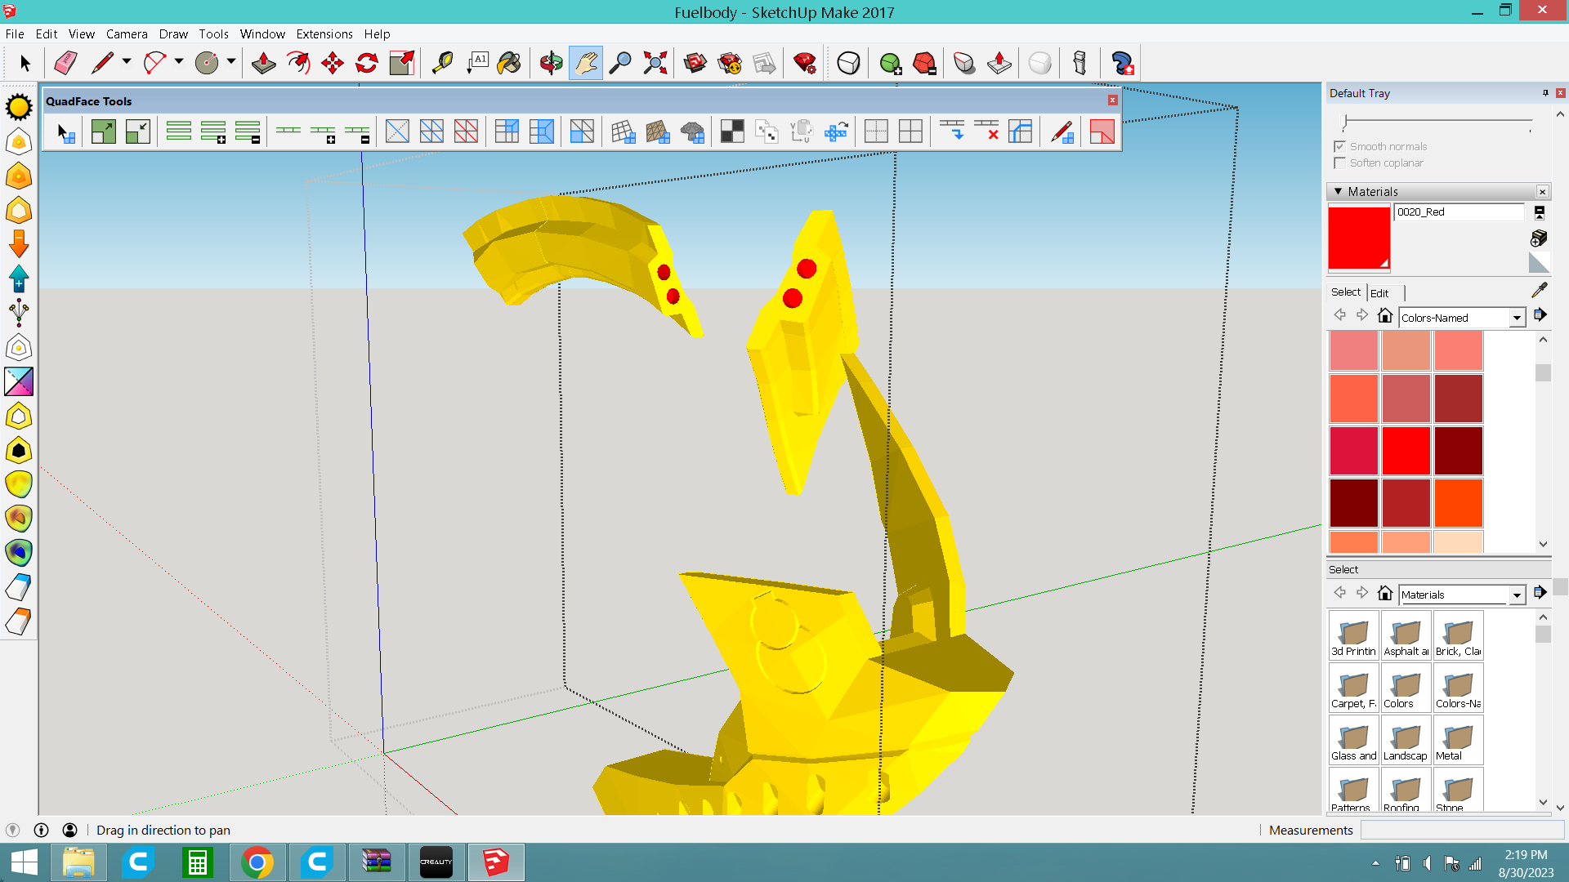Click the Zoom Extents icon
The width and height of the screenshot is (1569, 882).
click(x=655, y=63)
